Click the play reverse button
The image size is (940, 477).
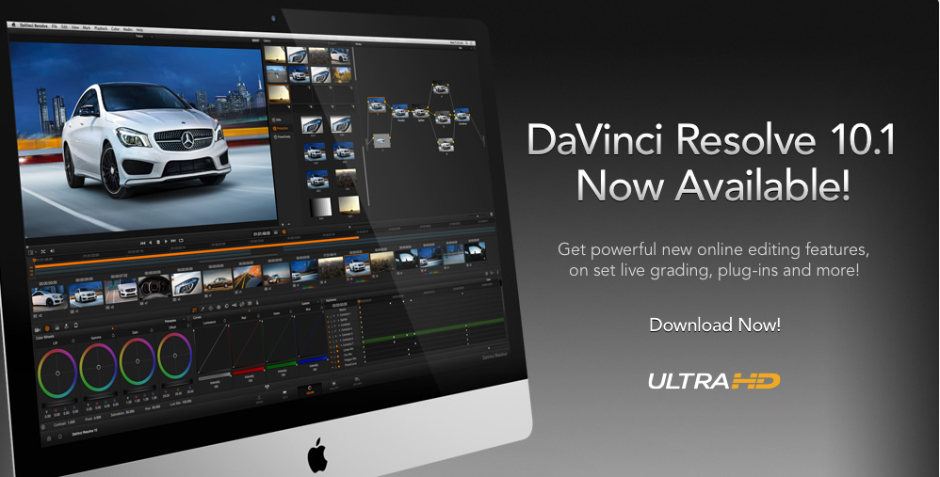pos(151,243)
